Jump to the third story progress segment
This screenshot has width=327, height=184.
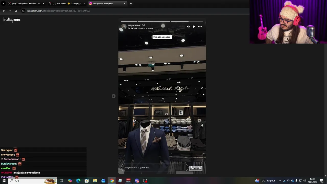point(162,21)
